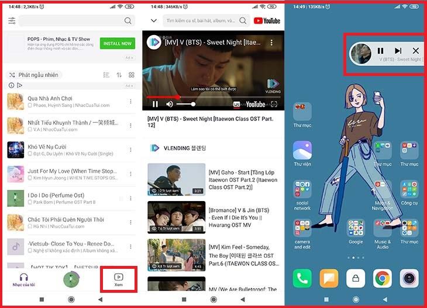The width and height of the screenshot is (427, 308).
Task: Tap recents square on video screen navbar
Action: click(x=184, y=300)
